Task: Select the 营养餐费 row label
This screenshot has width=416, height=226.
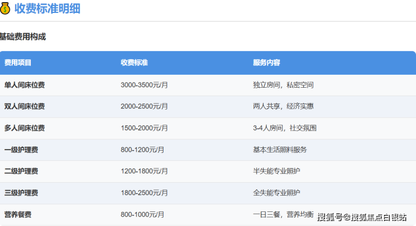Action: point(17,214)
